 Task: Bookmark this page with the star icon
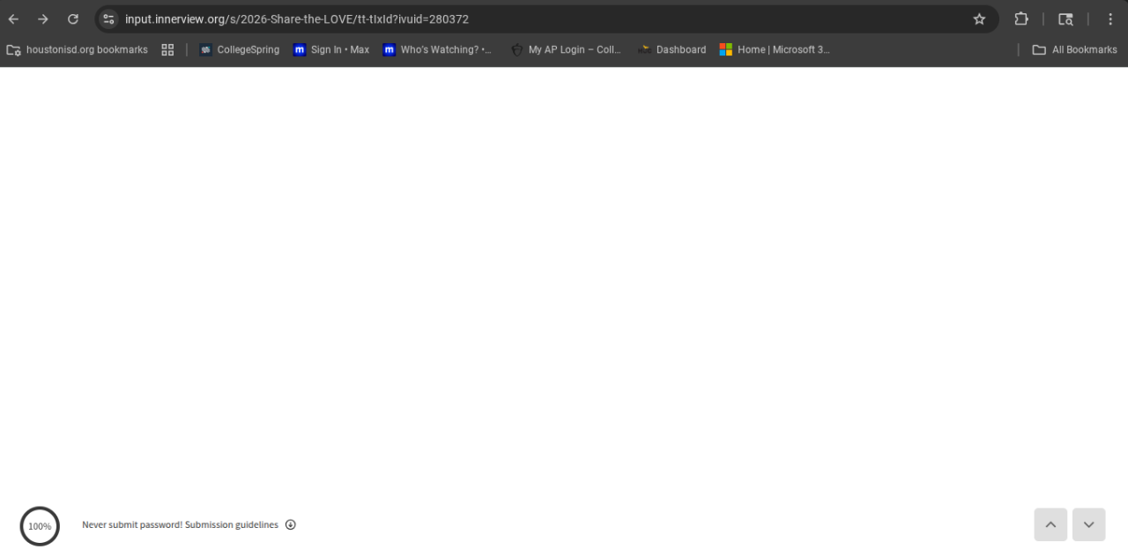tap(979, 19)
